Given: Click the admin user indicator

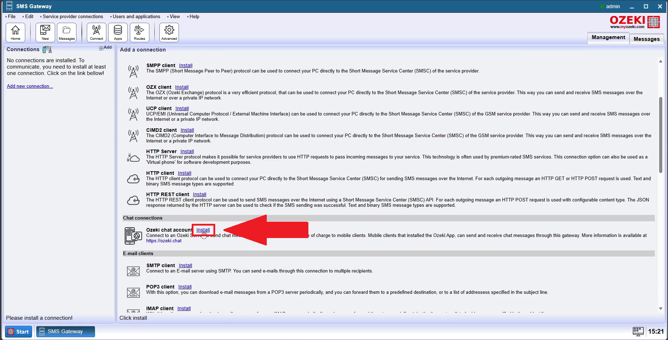Looking at the screenshot, I should tap(610, 6).
